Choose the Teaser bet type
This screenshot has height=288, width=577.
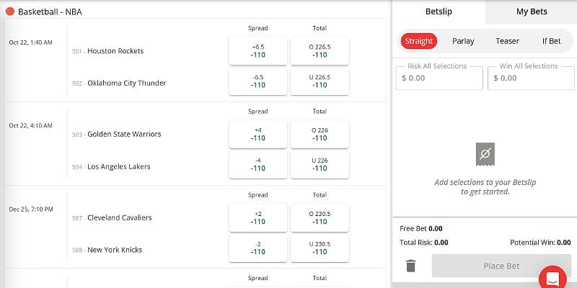coord(507,41)
